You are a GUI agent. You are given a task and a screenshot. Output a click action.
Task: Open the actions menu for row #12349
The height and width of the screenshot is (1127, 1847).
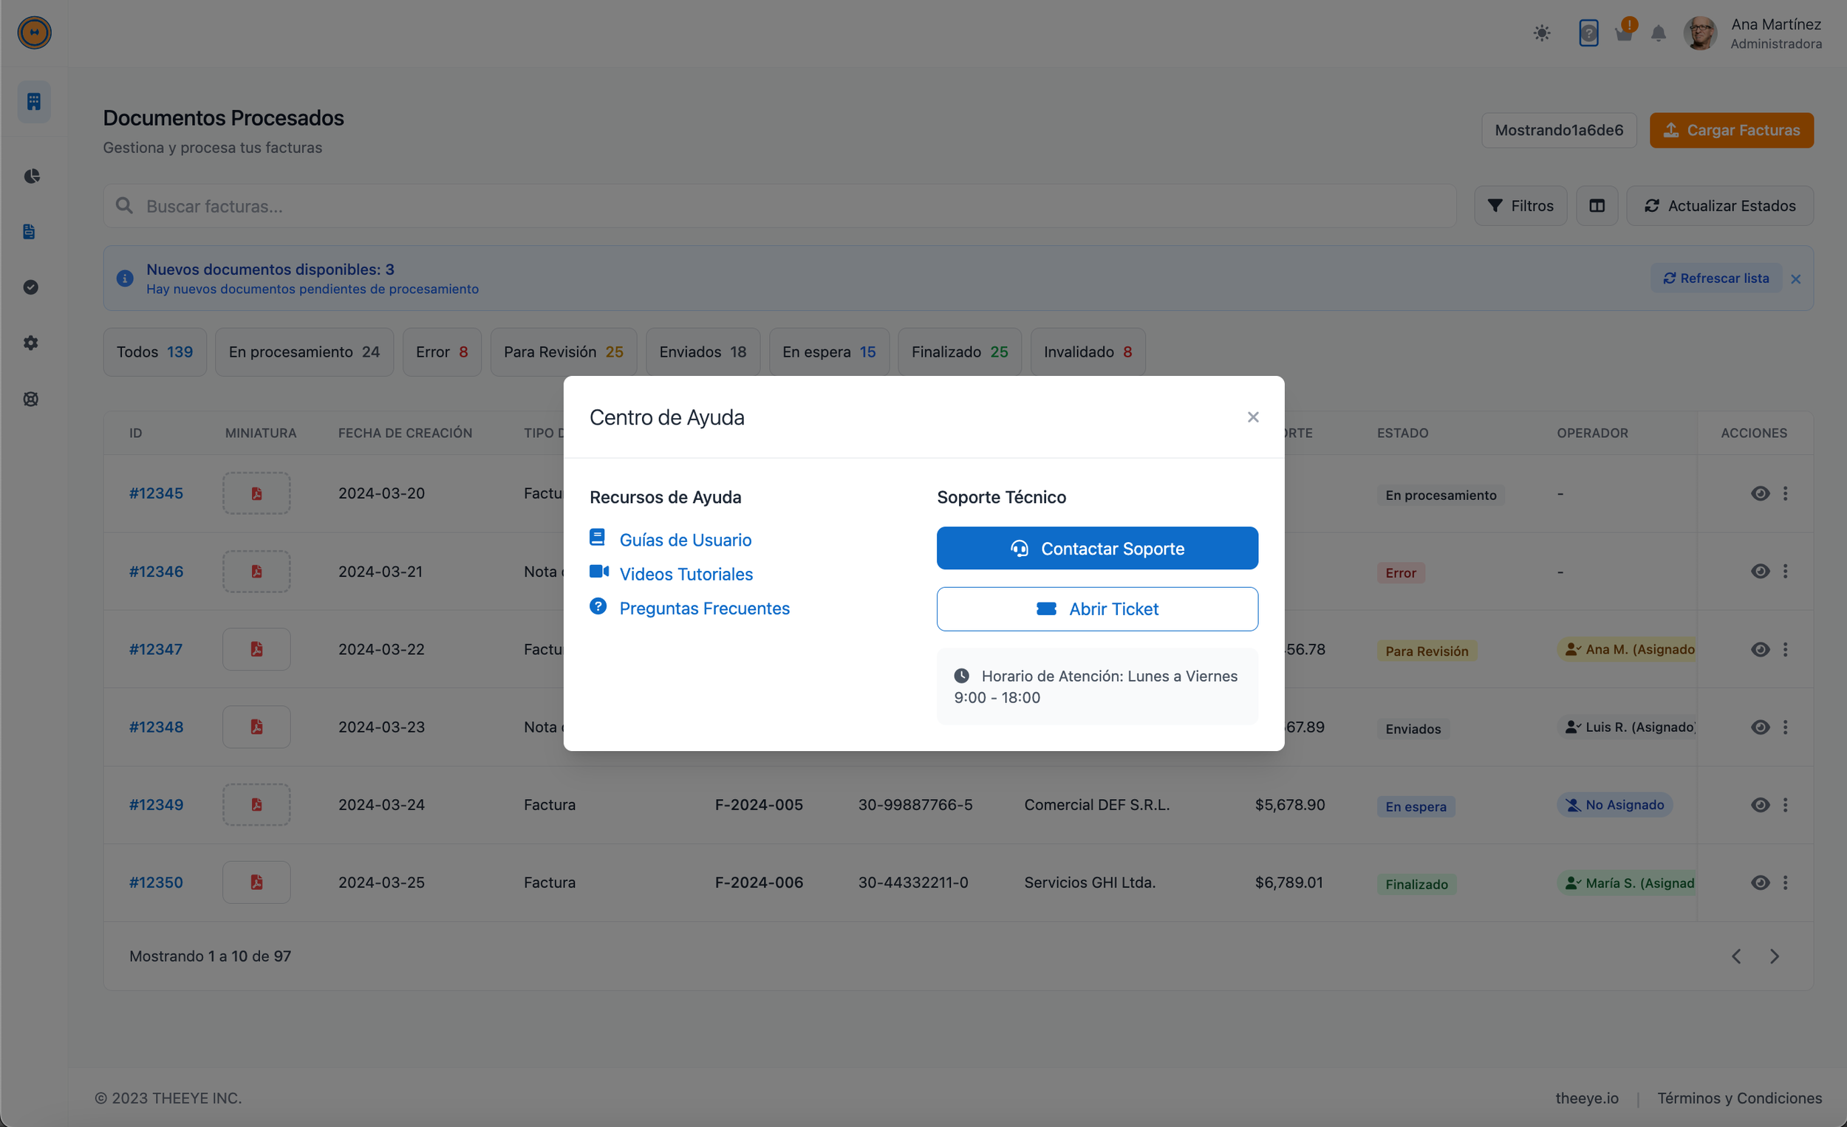click(x=1785, y=805)
